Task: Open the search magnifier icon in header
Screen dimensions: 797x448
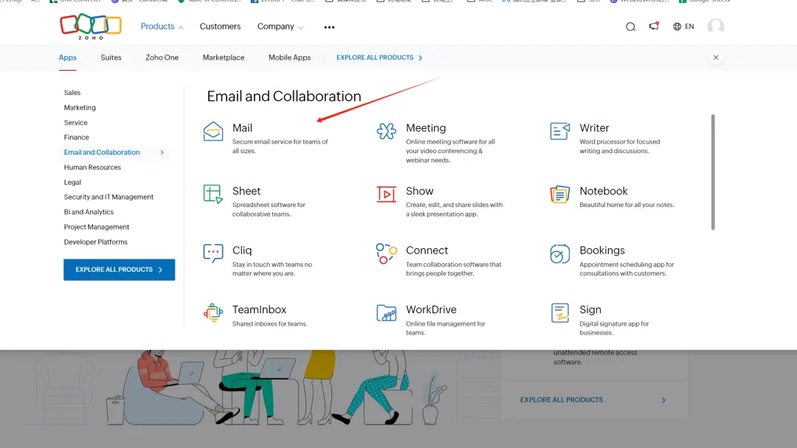Action: point(630,27)
